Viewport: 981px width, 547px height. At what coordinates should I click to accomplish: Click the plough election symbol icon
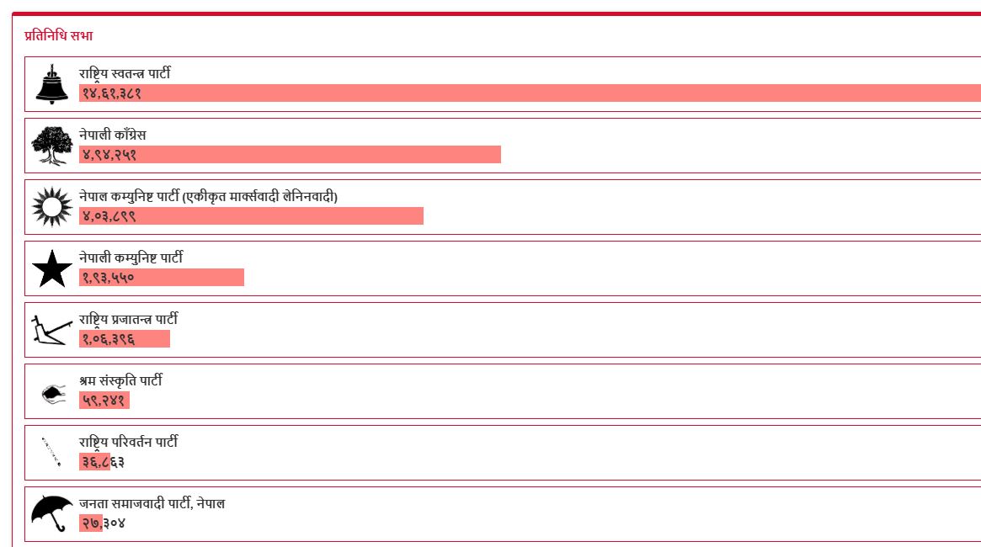pos(50,330)
